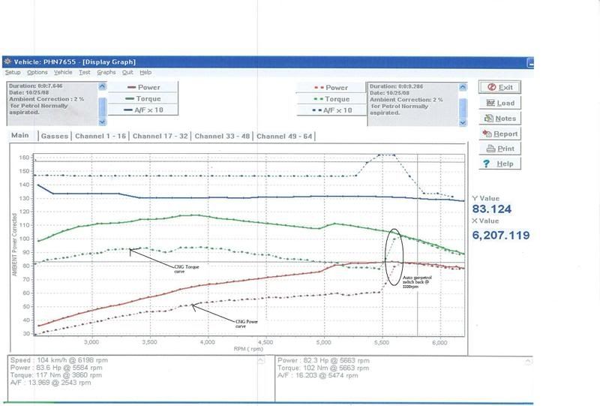Image resolution: width=600 pixels, height=406 pixels.
Task: Open the Channel 1 - 16 tab
Action: [x=100, y=136]
